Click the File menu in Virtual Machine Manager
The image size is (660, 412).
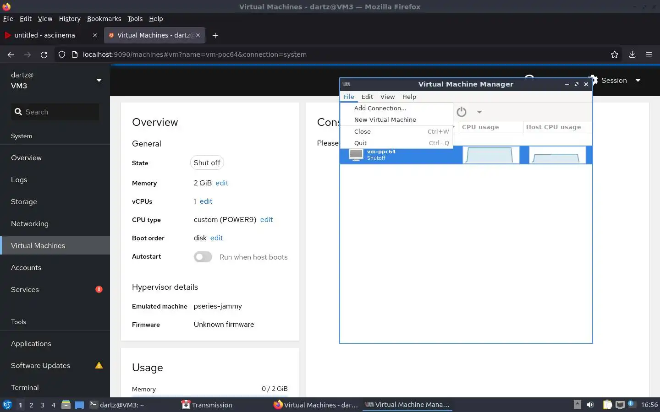coord(349,97)
